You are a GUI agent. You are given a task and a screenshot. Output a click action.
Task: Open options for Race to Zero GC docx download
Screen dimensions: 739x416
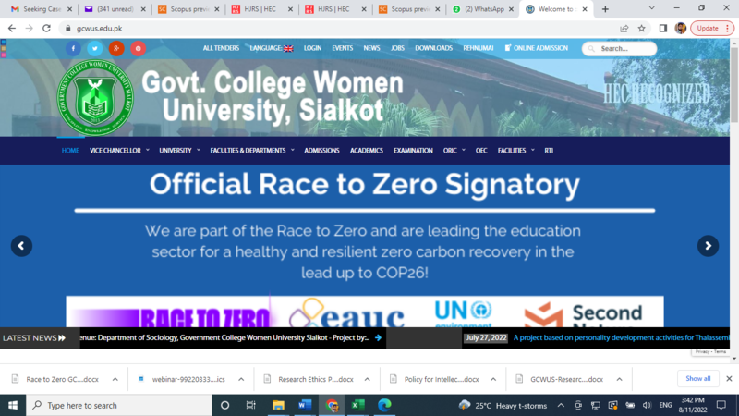pyautogui.click(x=115, y=379)
